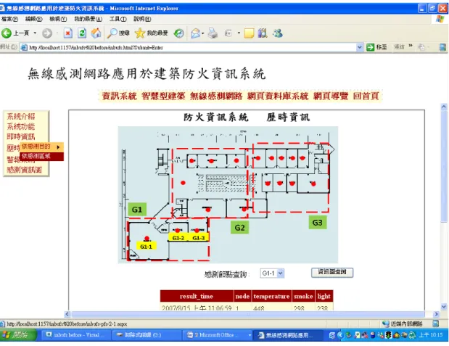Click the G3 green zone label on map

pos(318,223)
